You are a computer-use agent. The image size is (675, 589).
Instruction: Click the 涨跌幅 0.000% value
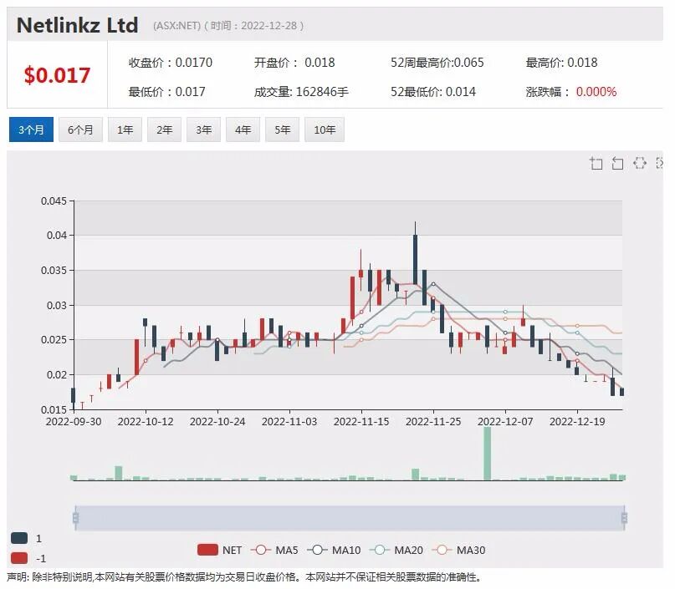570,92
